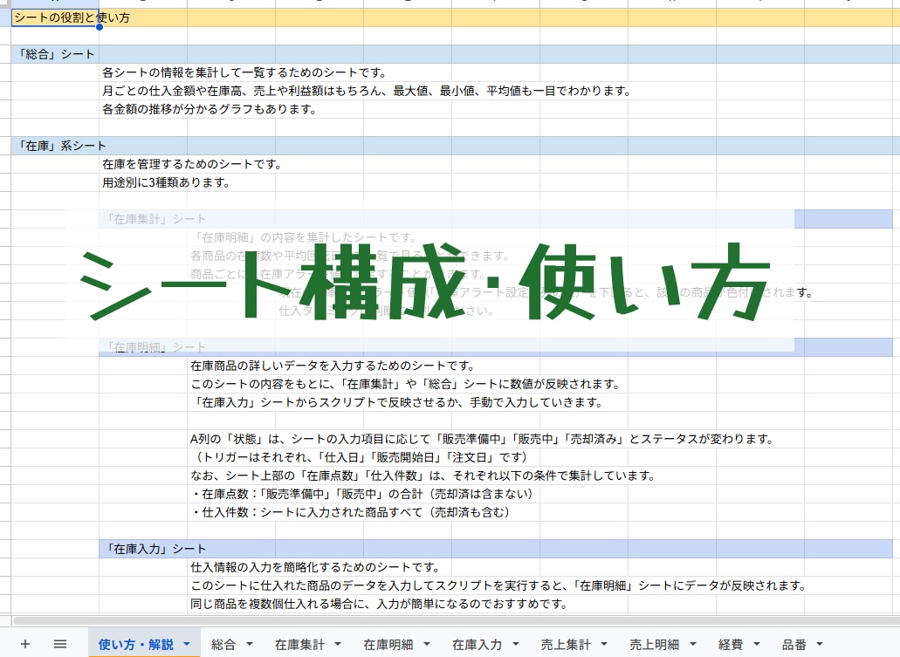Open the 品番 tab dropdown arrow
The image size is (900, 657).
(820, 644)
